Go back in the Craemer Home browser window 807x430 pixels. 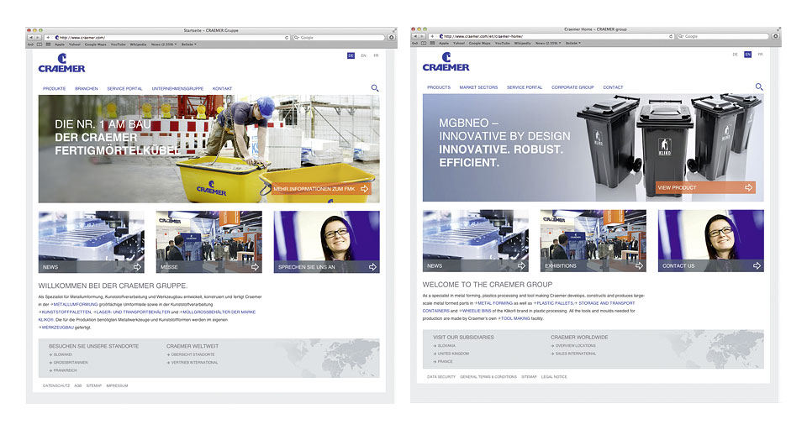[x=415, y=36]
